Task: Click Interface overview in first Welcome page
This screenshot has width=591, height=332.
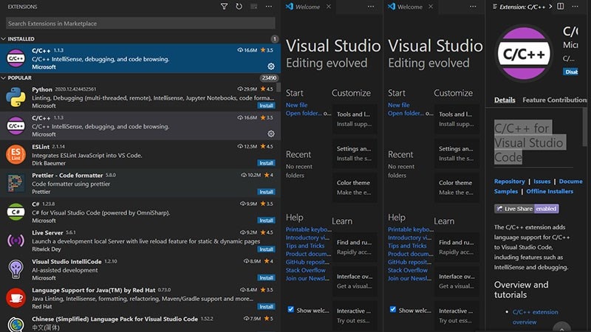Action: [355, 281]
